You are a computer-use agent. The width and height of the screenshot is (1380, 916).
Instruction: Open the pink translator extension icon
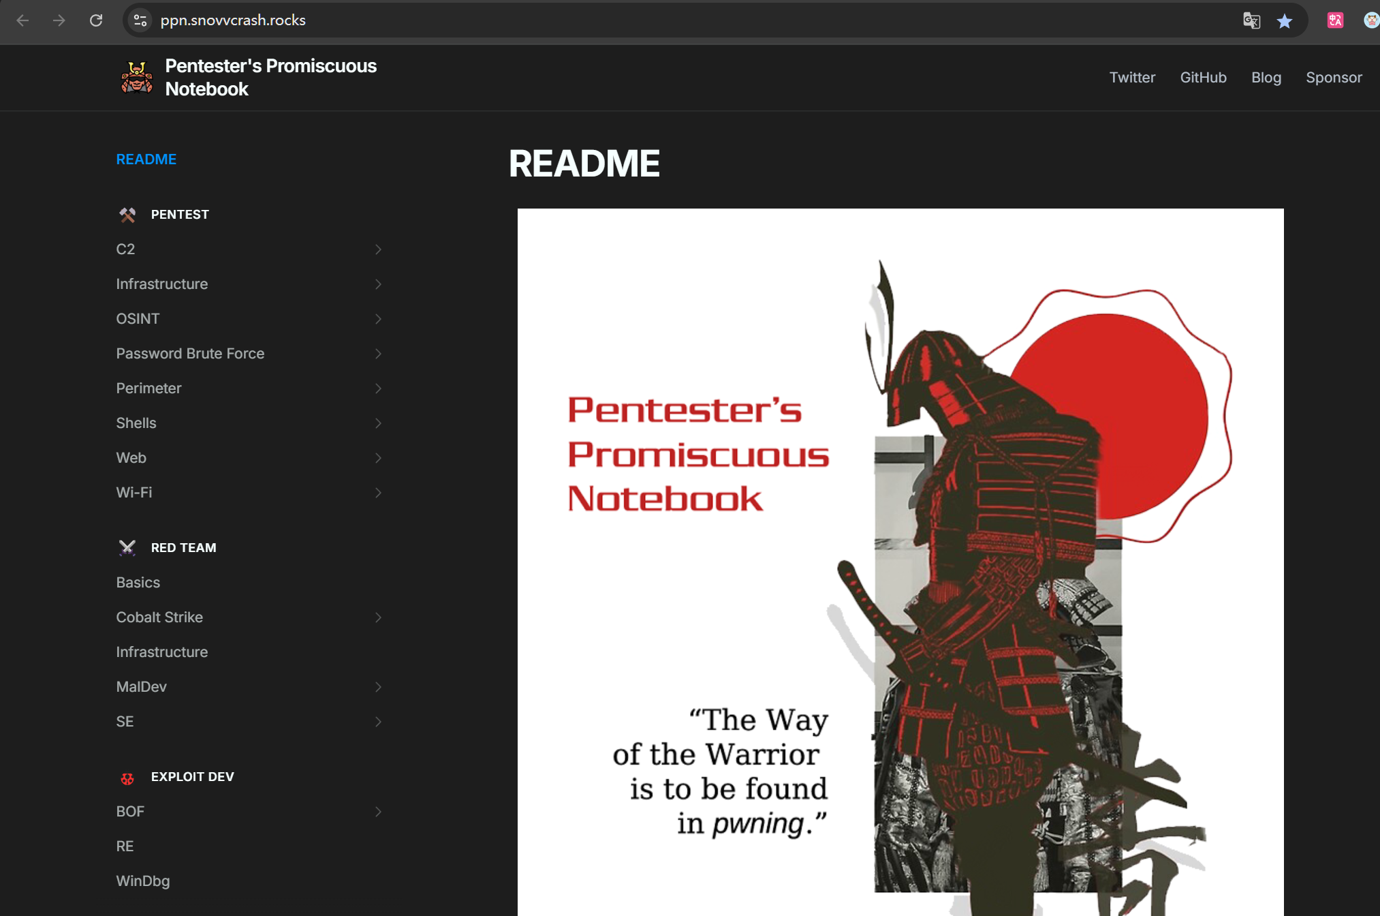(x=1335, y=20)
